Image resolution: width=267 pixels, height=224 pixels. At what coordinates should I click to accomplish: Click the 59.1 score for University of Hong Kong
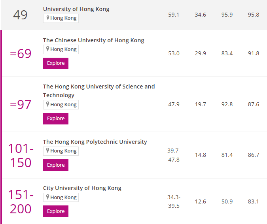174,15
